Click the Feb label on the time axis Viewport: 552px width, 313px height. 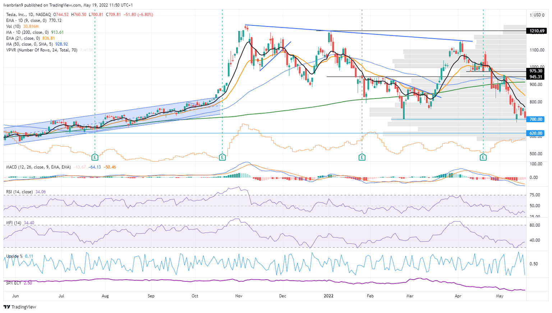370,296
